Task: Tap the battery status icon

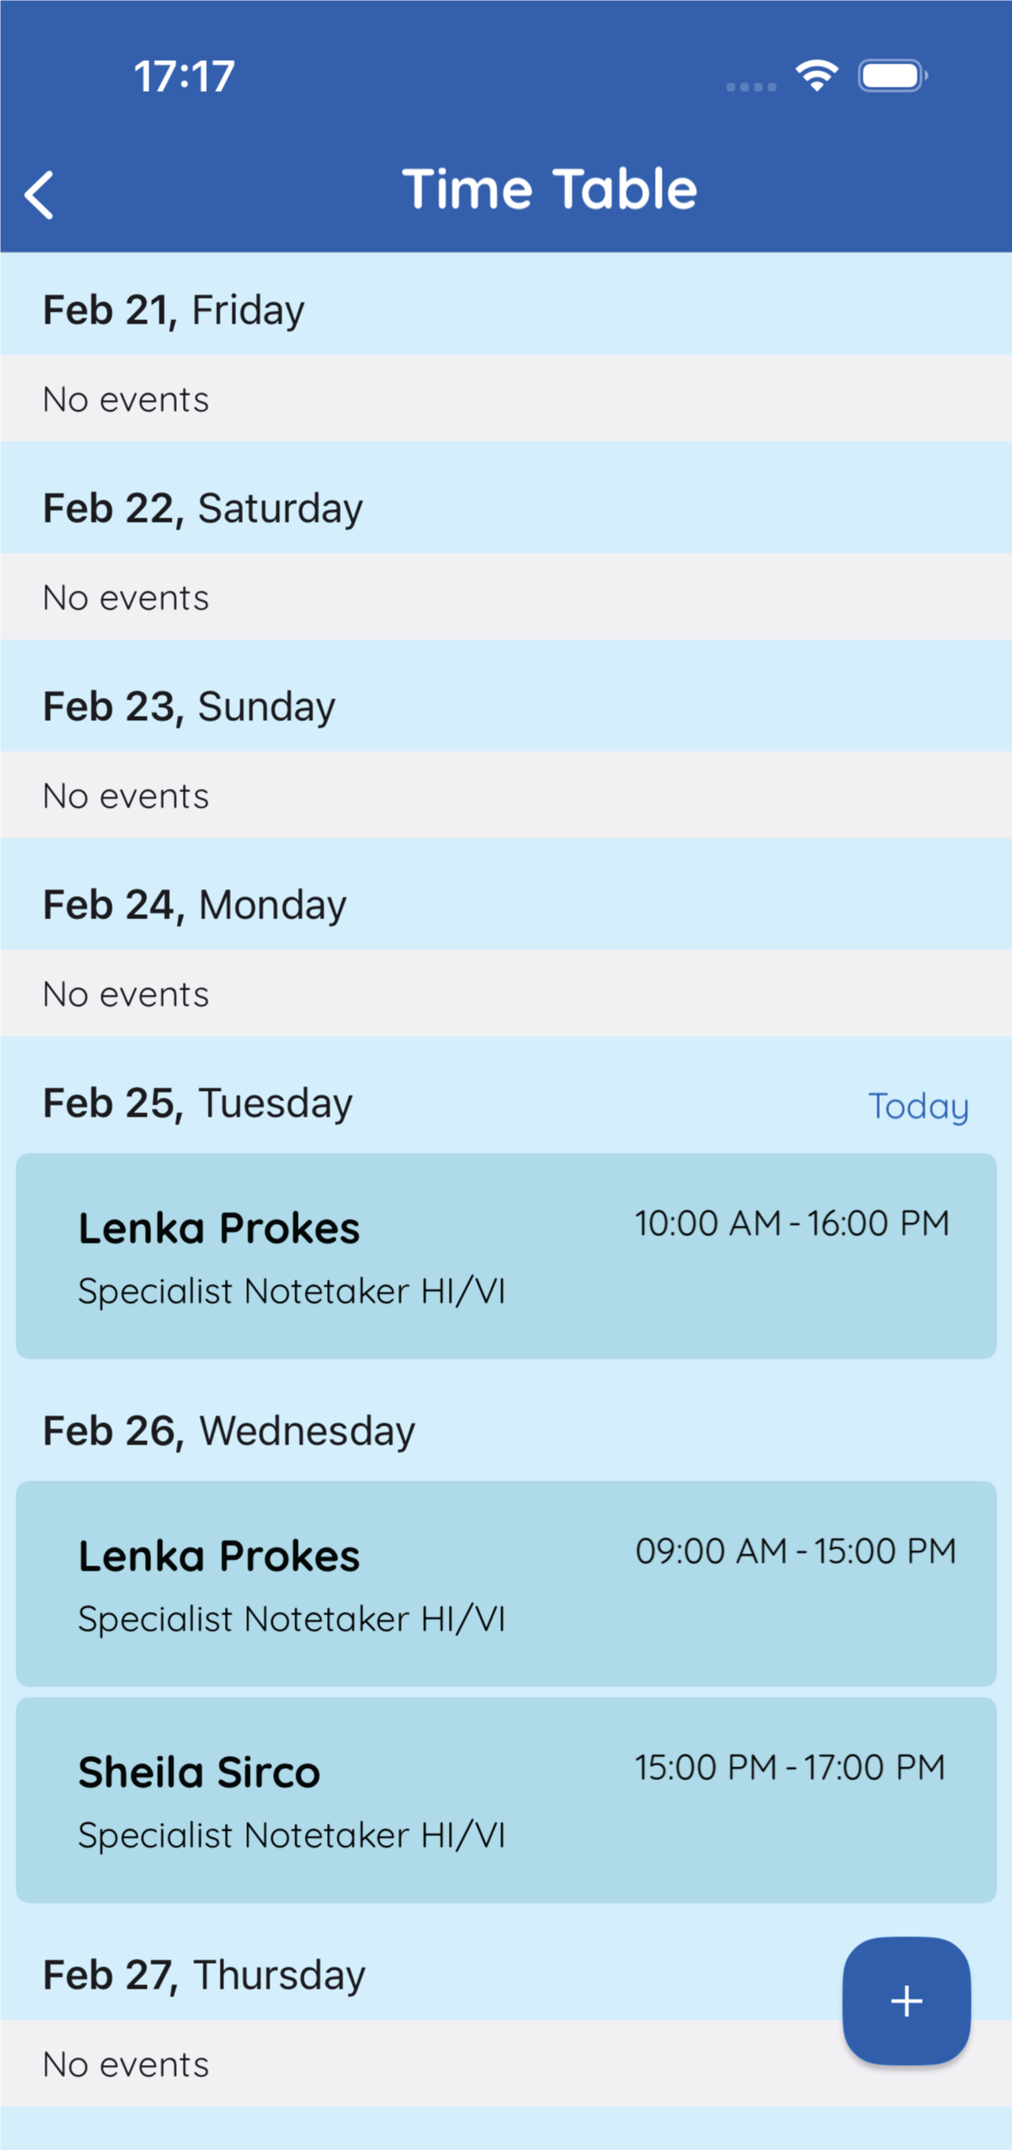Action: (x=893, y=76)
